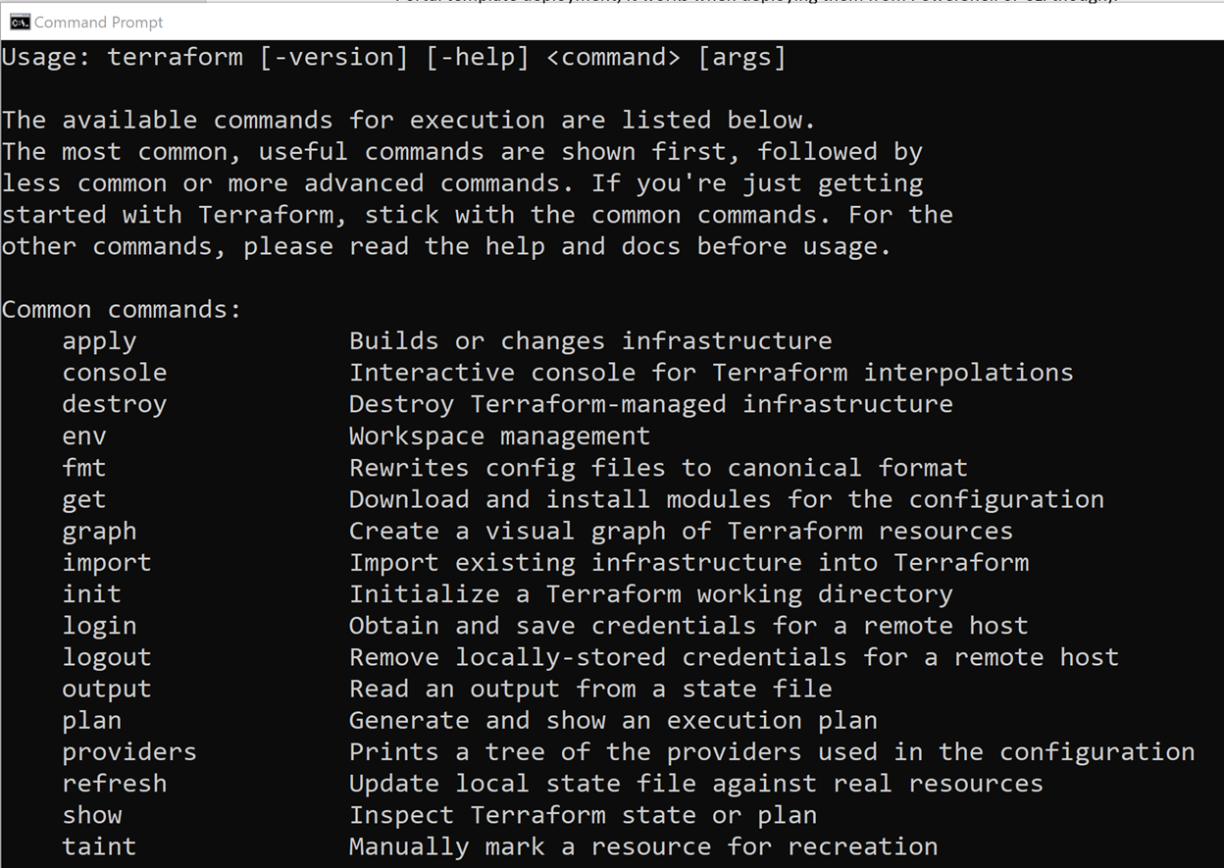The height and width of the screenshot is (868, 1224).
Task: Click the 'Usage: terraform' line
Action: pyautogui.click(x=393, y=58)
